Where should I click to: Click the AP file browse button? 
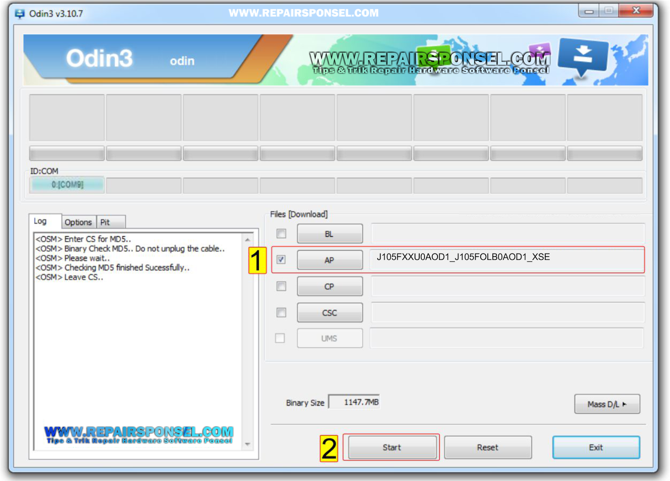click(x=330, y=260)
